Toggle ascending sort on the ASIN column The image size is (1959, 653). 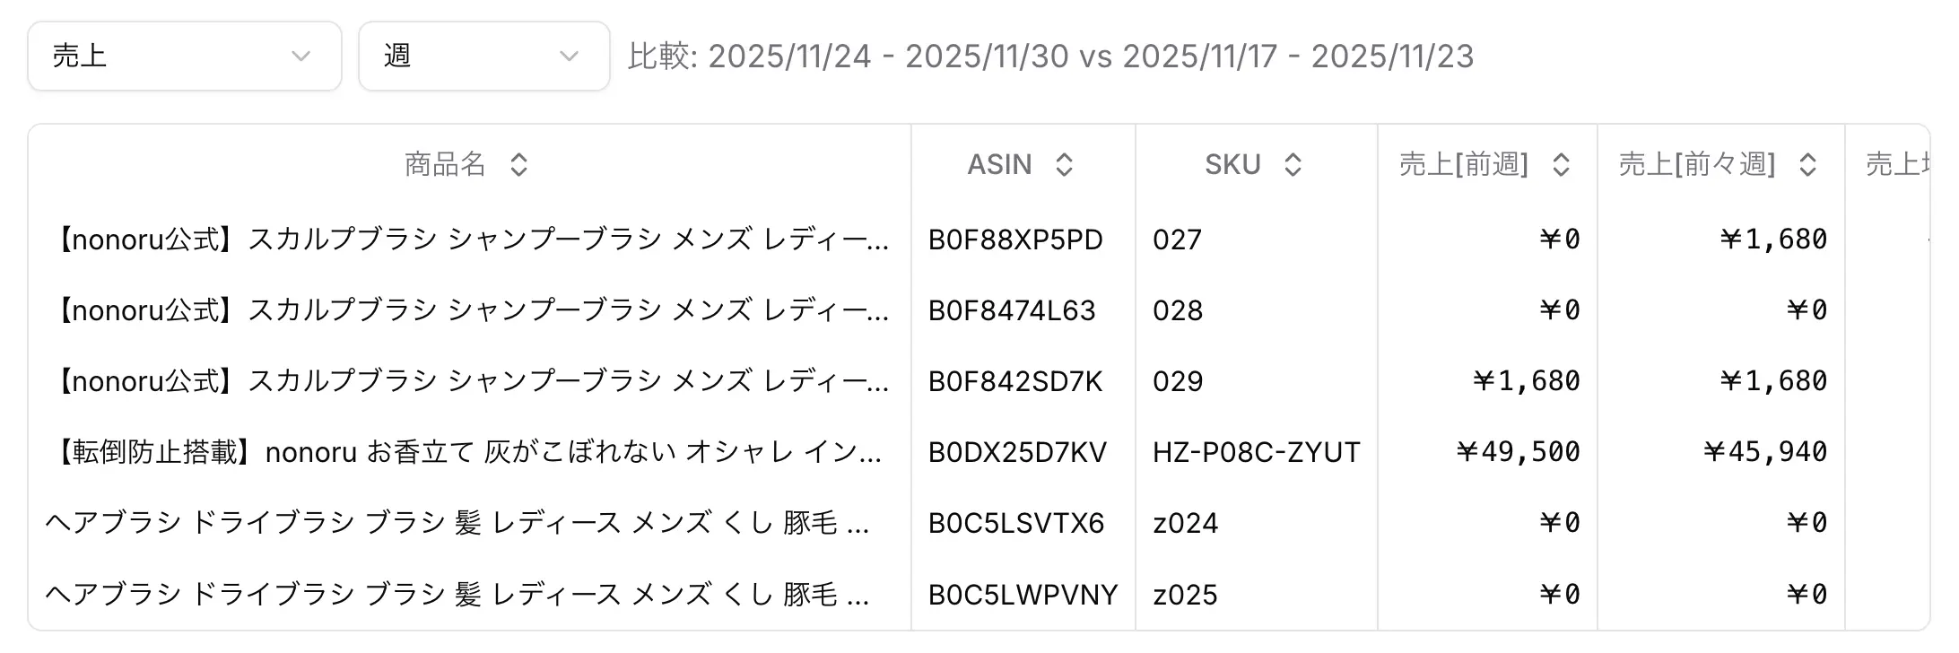click(1064, 164)
